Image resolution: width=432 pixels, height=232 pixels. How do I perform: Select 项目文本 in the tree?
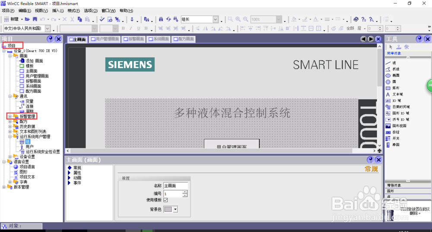pos(27,177)
